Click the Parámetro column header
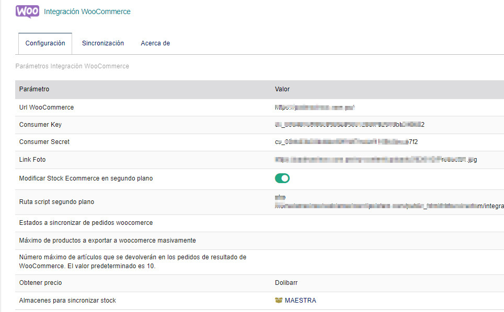Screen dimensions: 504x312 tap(34, 89)
